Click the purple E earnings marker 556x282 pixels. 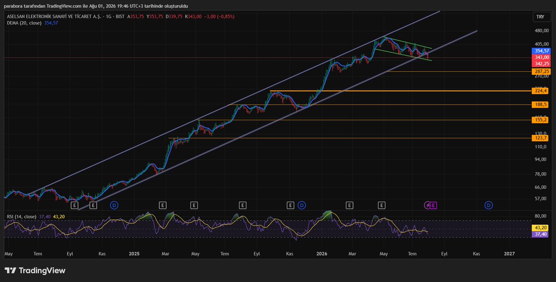tap(434, 205)
